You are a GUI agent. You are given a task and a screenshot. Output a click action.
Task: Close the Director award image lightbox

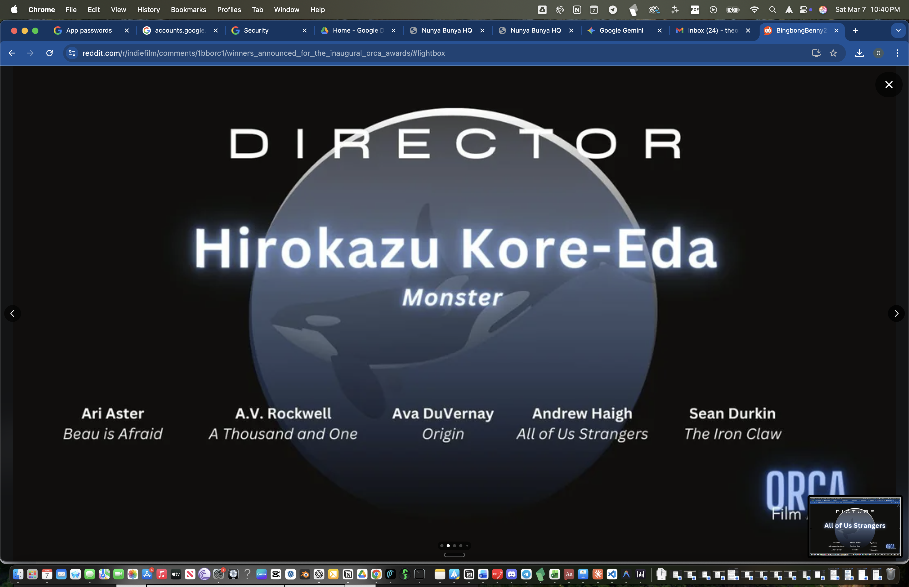(x=889, y=85)
